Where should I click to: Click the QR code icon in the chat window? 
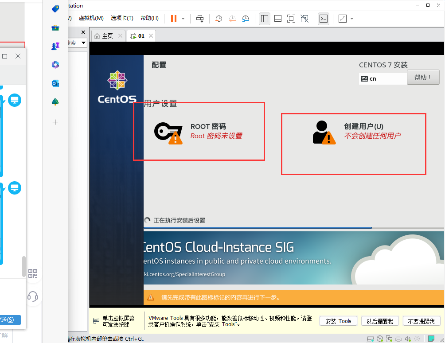tap(33, 273)
